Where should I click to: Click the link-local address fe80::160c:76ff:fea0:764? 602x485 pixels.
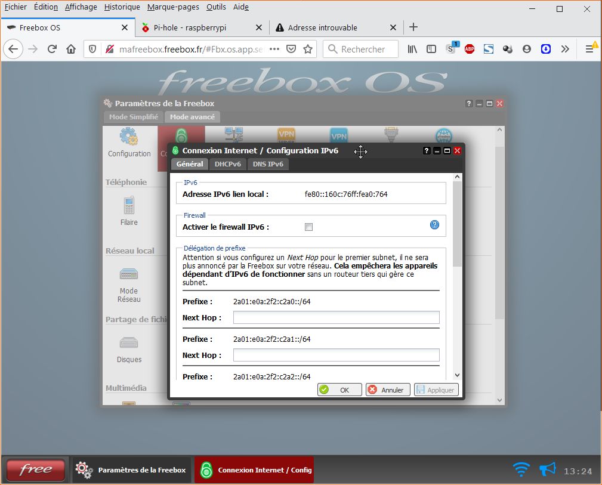pyautogui.click(x=346, y=194)
